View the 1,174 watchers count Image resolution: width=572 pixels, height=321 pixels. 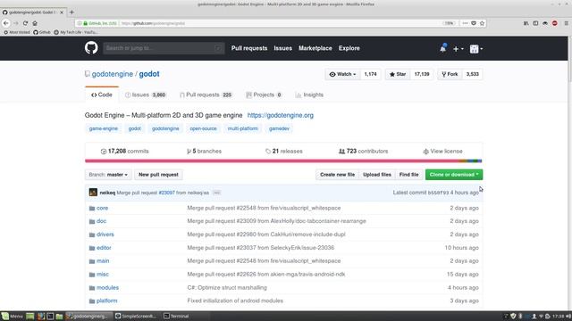[x=370, y=74]
